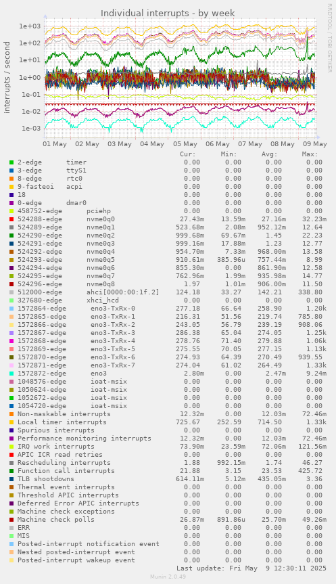Click the Munin 2.0.49 footer text

[168, 577]
